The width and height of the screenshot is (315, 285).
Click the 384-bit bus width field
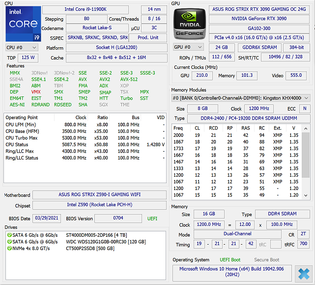tap(296, 47)
